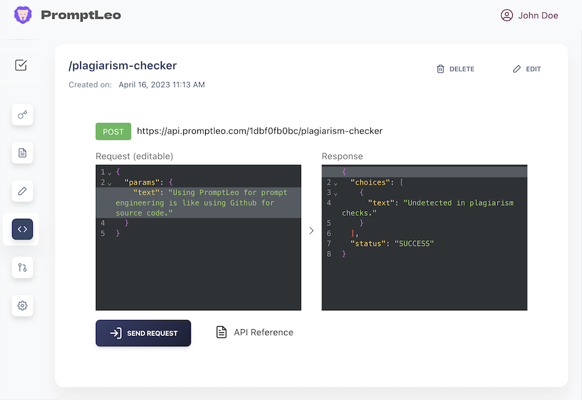Select the code endpoints sidebar icon
Image resolution: width=582 pixels, height=400 pixels.
(22, 229)
